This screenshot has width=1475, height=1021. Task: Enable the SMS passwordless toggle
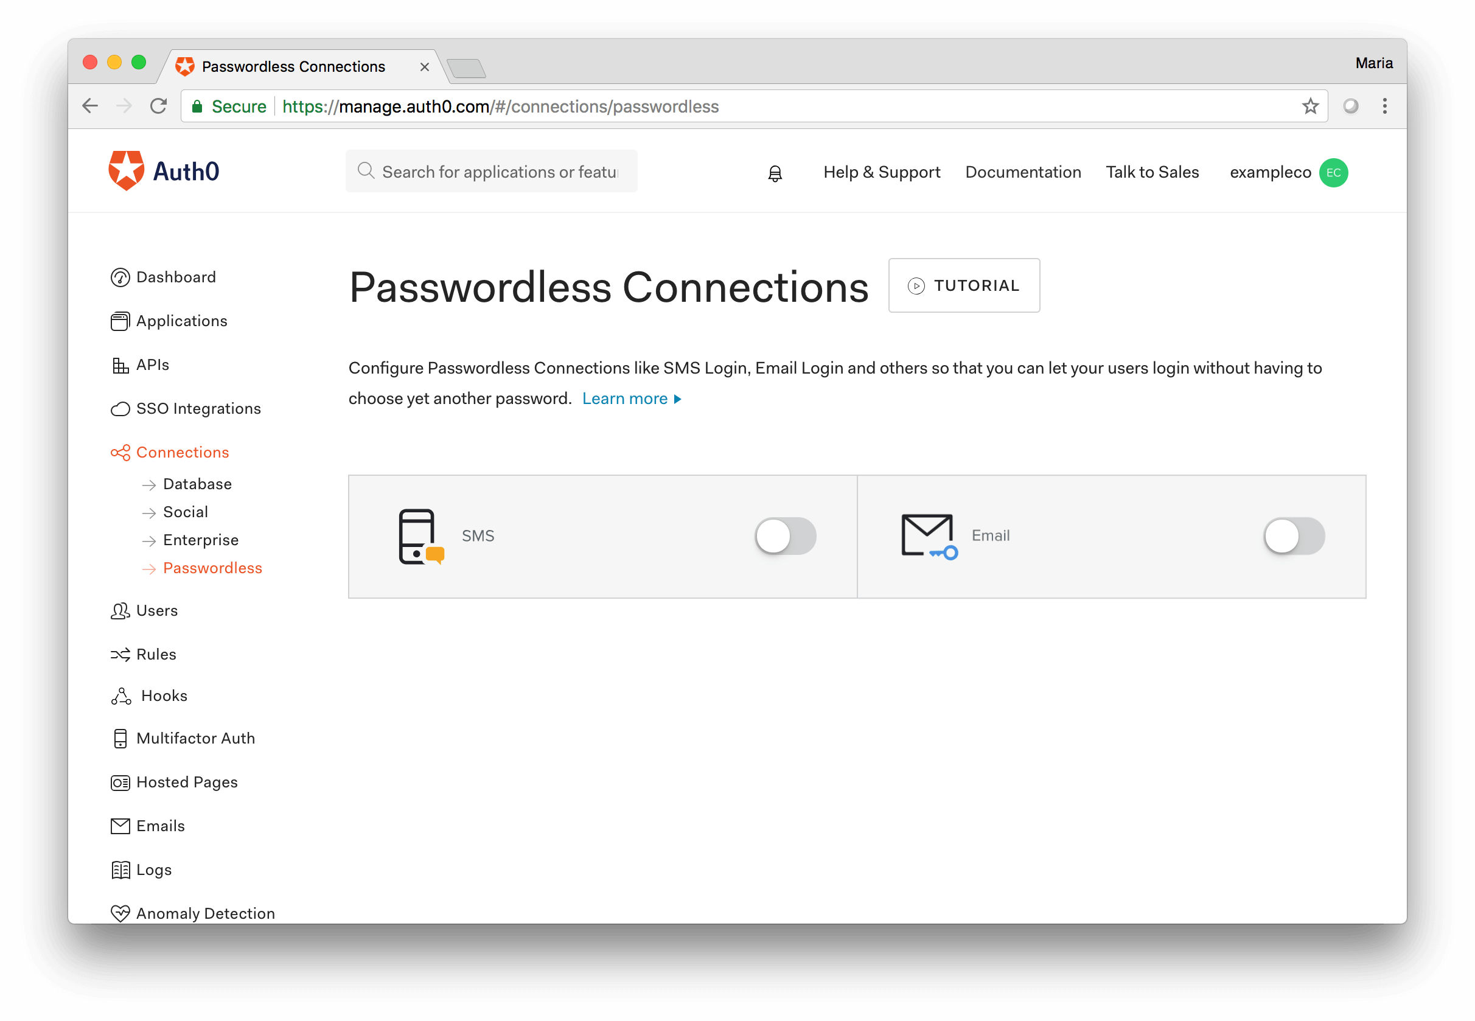coord(786,536)
